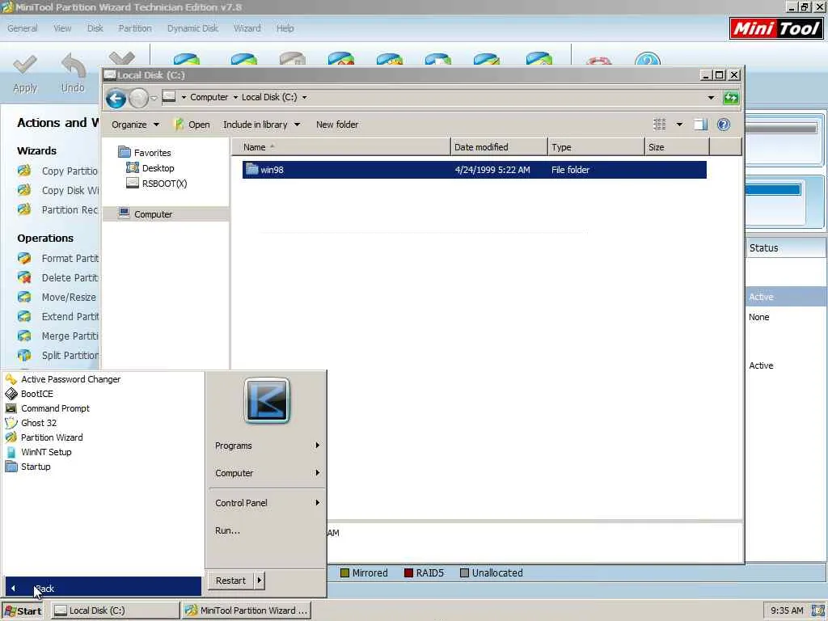Click Back in the Start menu
The image size is (828, 621).
pos(103,589)
